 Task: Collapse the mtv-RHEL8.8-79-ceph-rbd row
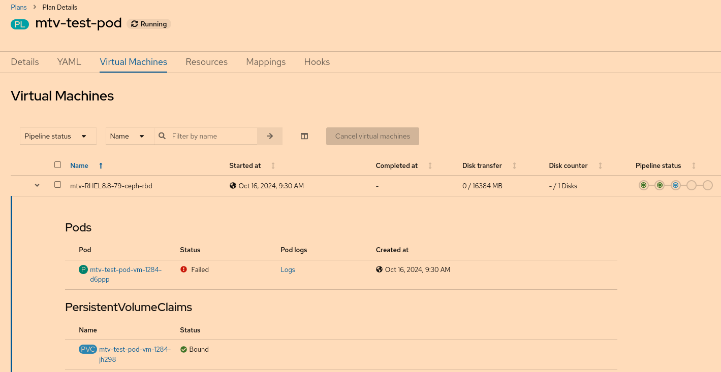click(x=37, y=185)
